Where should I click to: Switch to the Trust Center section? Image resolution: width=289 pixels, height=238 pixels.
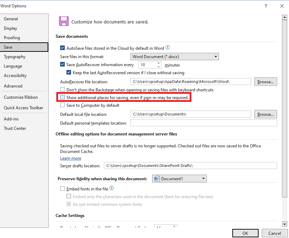15,128
